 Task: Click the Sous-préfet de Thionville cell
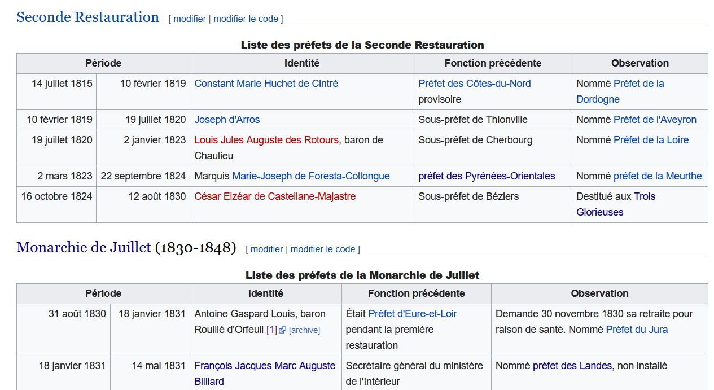[493, 120]
